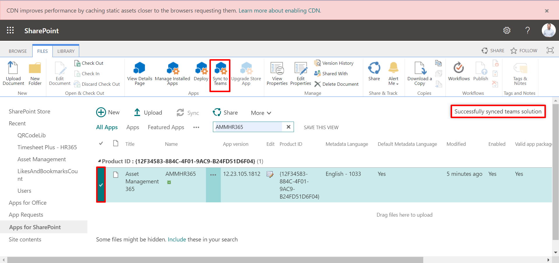Switch to the FILES ribbon tab
This screenshot has height=263, width=559.
43,51
